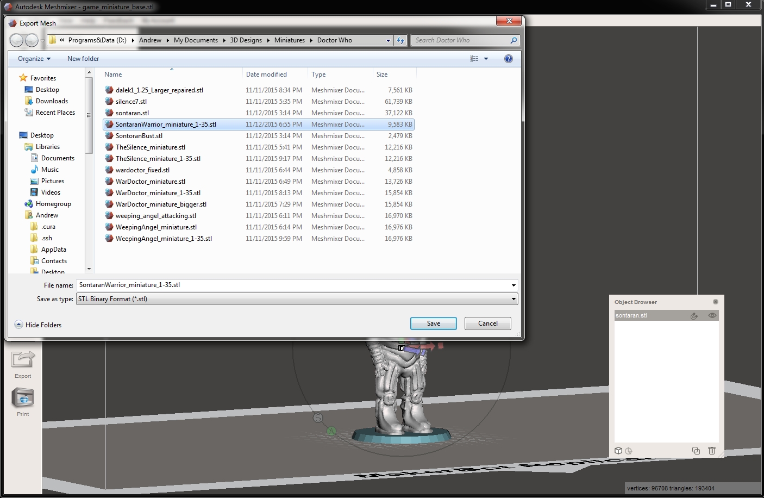Select TheSilence_miniature_1-35.stl file
764x498 pixels.
pos(158,159)
